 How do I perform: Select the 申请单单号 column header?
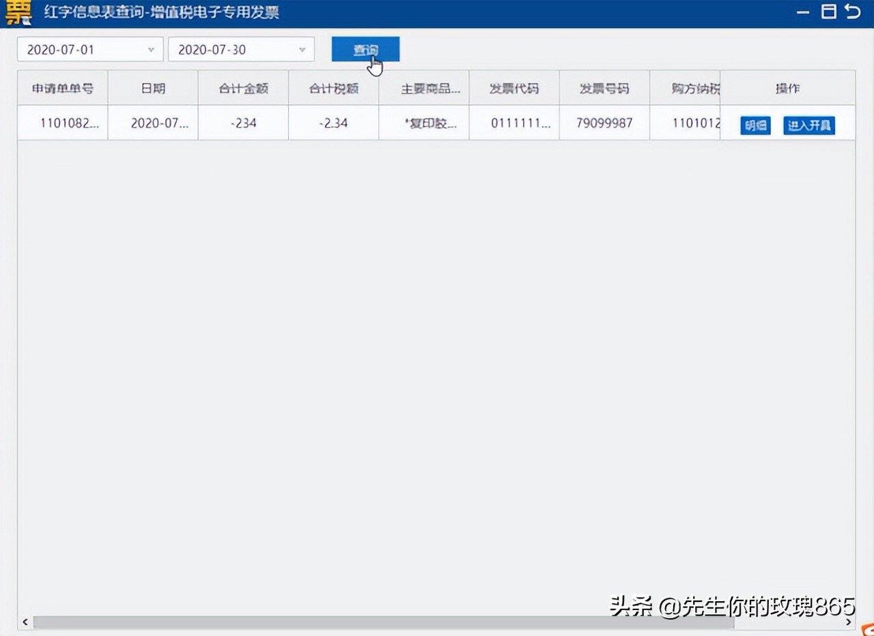click(x=62, y=87)
